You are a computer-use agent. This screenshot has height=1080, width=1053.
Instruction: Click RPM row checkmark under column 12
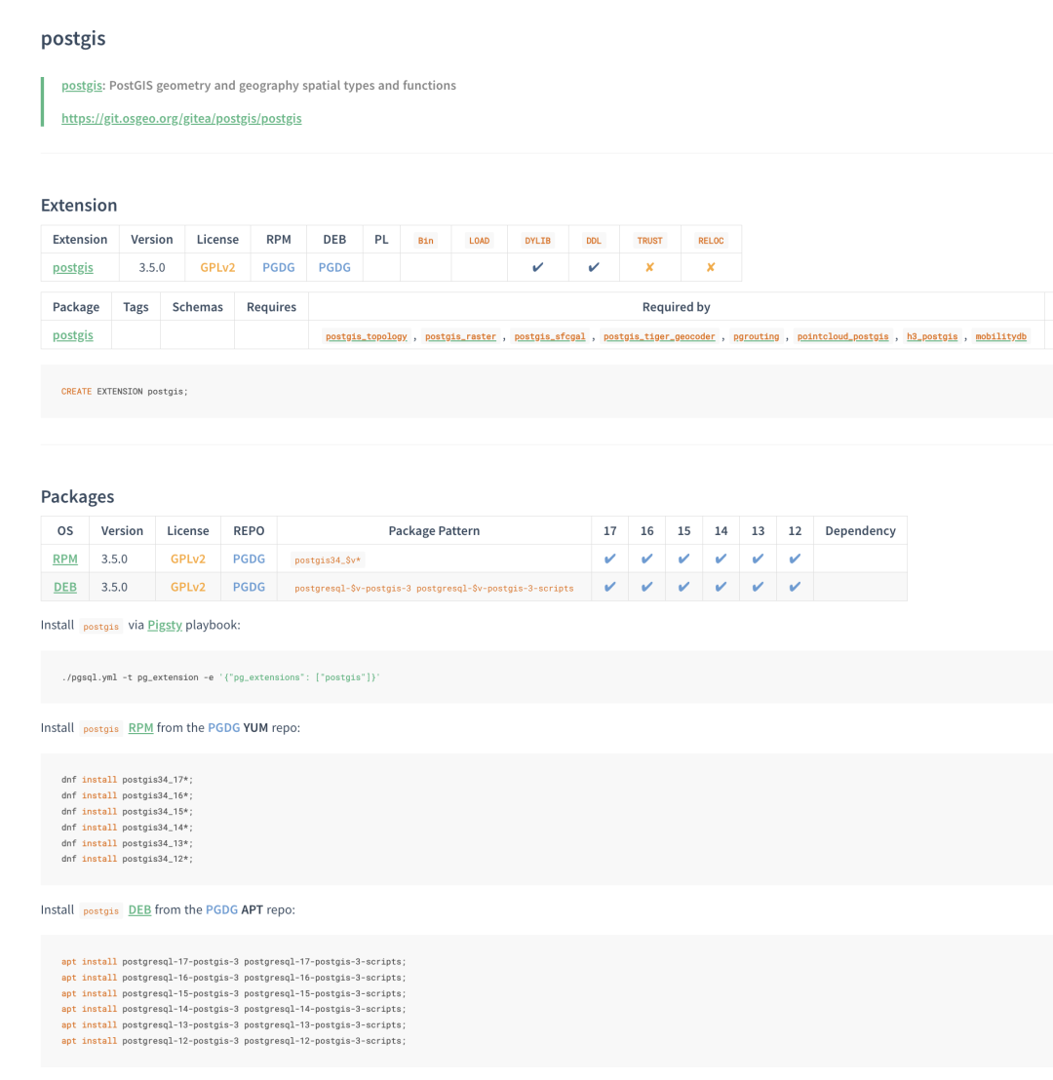[x=795, y=559]
